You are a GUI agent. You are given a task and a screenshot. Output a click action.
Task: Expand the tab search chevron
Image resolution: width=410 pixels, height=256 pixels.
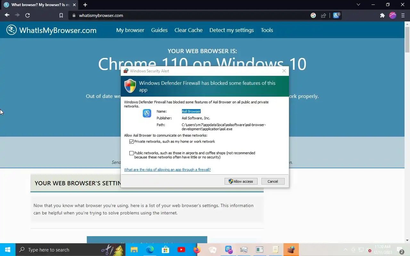358,4
